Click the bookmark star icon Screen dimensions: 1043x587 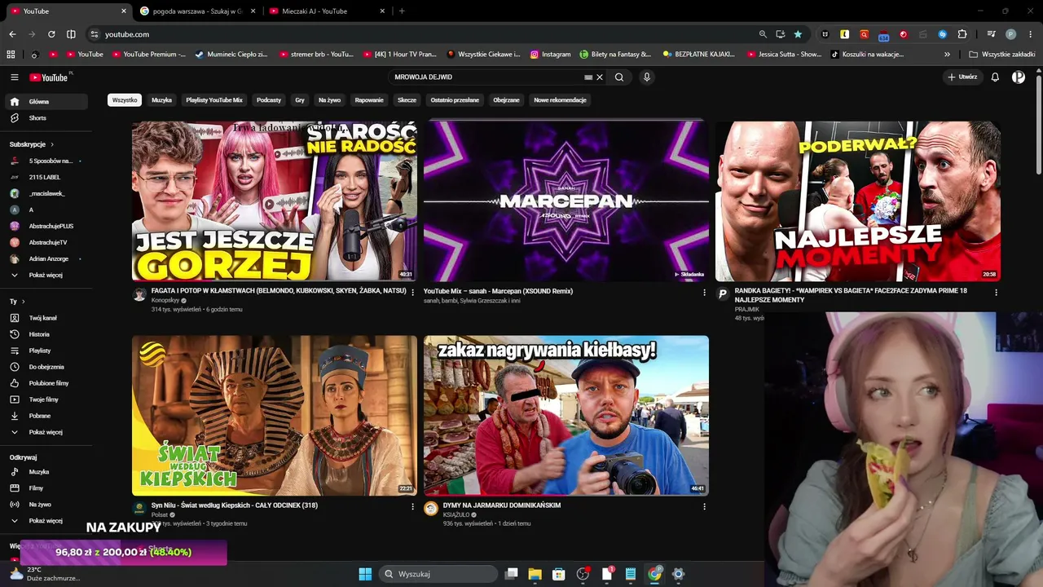(x=798, y=34)
